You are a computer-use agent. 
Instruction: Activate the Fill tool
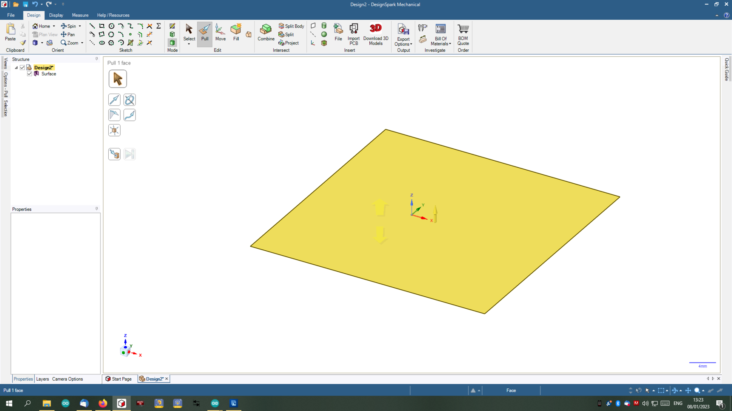[236, 33]
